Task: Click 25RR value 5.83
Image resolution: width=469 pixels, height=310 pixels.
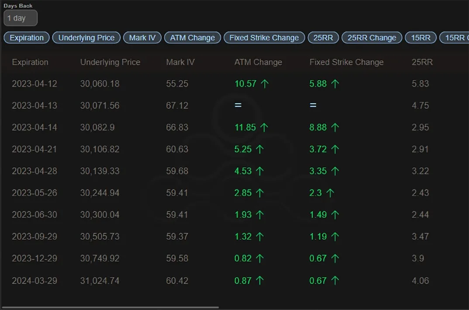Action: 420,84
